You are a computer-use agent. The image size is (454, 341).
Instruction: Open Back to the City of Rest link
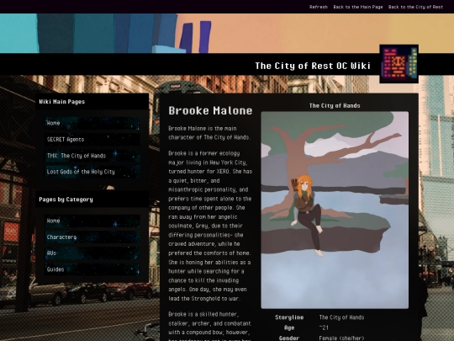coord(415,7)
